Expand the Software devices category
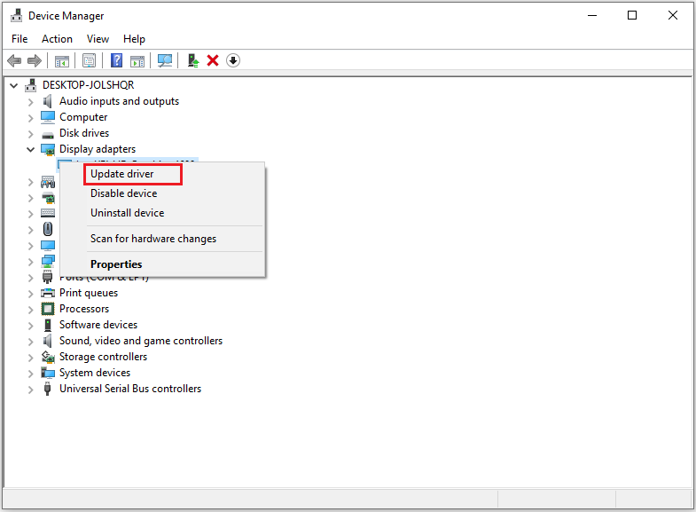 (30, 326)
